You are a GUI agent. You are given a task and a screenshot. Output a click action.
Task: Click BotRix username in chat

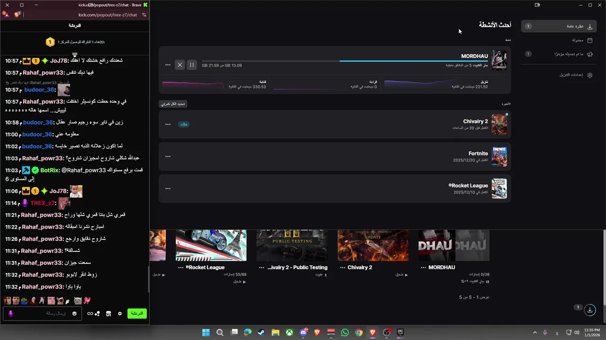(50, 170)
